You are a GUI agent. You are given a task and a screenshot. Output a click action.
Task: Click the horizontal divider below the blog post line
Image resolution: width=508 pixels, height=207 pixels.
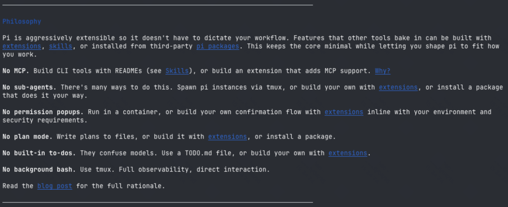(x=158, y=202)
